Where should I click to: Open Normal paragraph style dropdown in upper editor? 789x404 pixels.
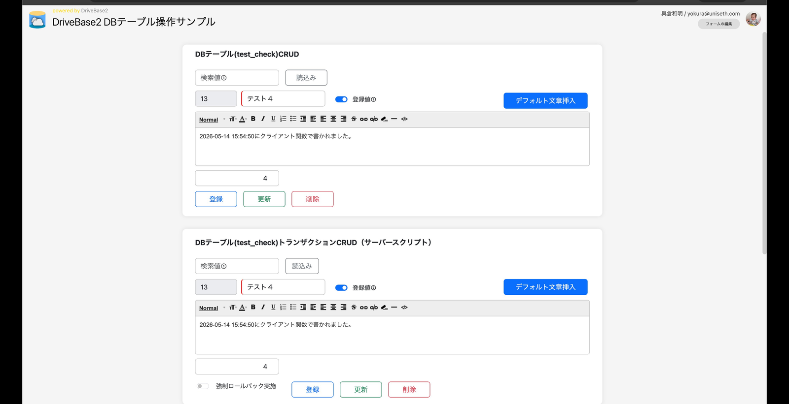click(x=212, y=120)
